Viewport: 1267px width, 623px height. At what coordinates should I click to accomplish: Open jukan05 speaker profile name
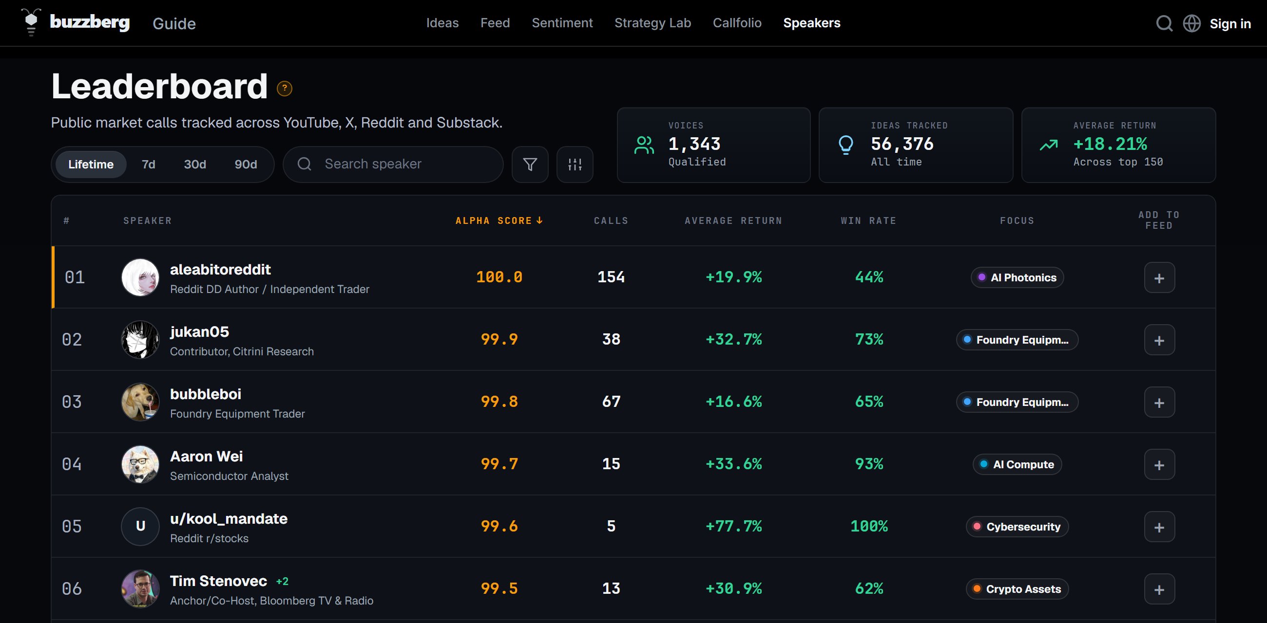click(199, 331)
